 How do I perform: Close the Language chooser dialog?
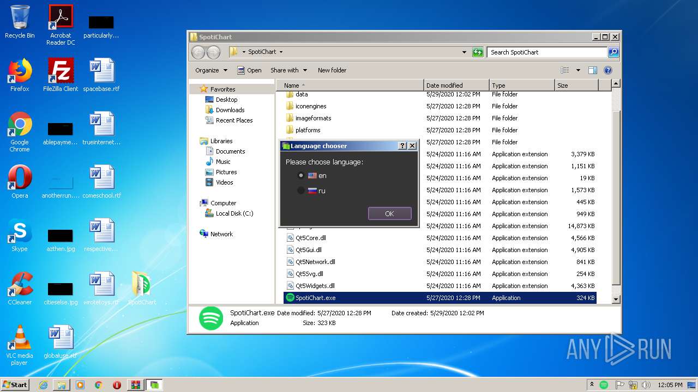tap(412, 146)
